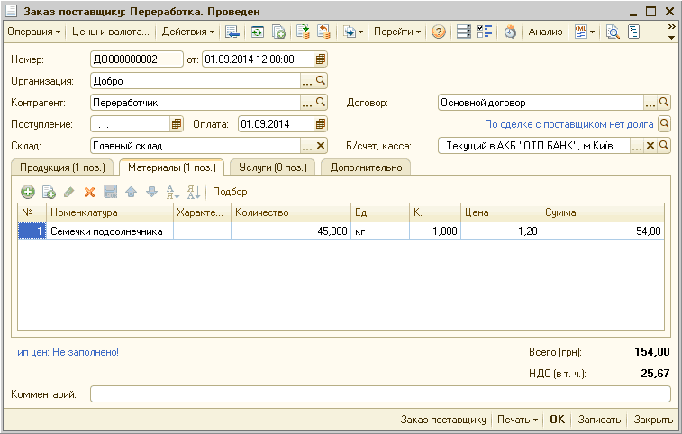Click the report sheet toolbar icon
Viewport: 682px width, 434px height.
tap(633, 32)
